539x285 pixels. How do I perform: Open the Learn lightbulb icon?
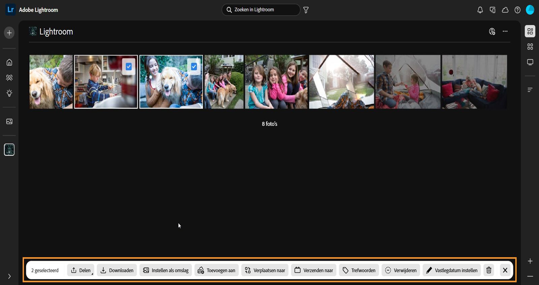9,93
